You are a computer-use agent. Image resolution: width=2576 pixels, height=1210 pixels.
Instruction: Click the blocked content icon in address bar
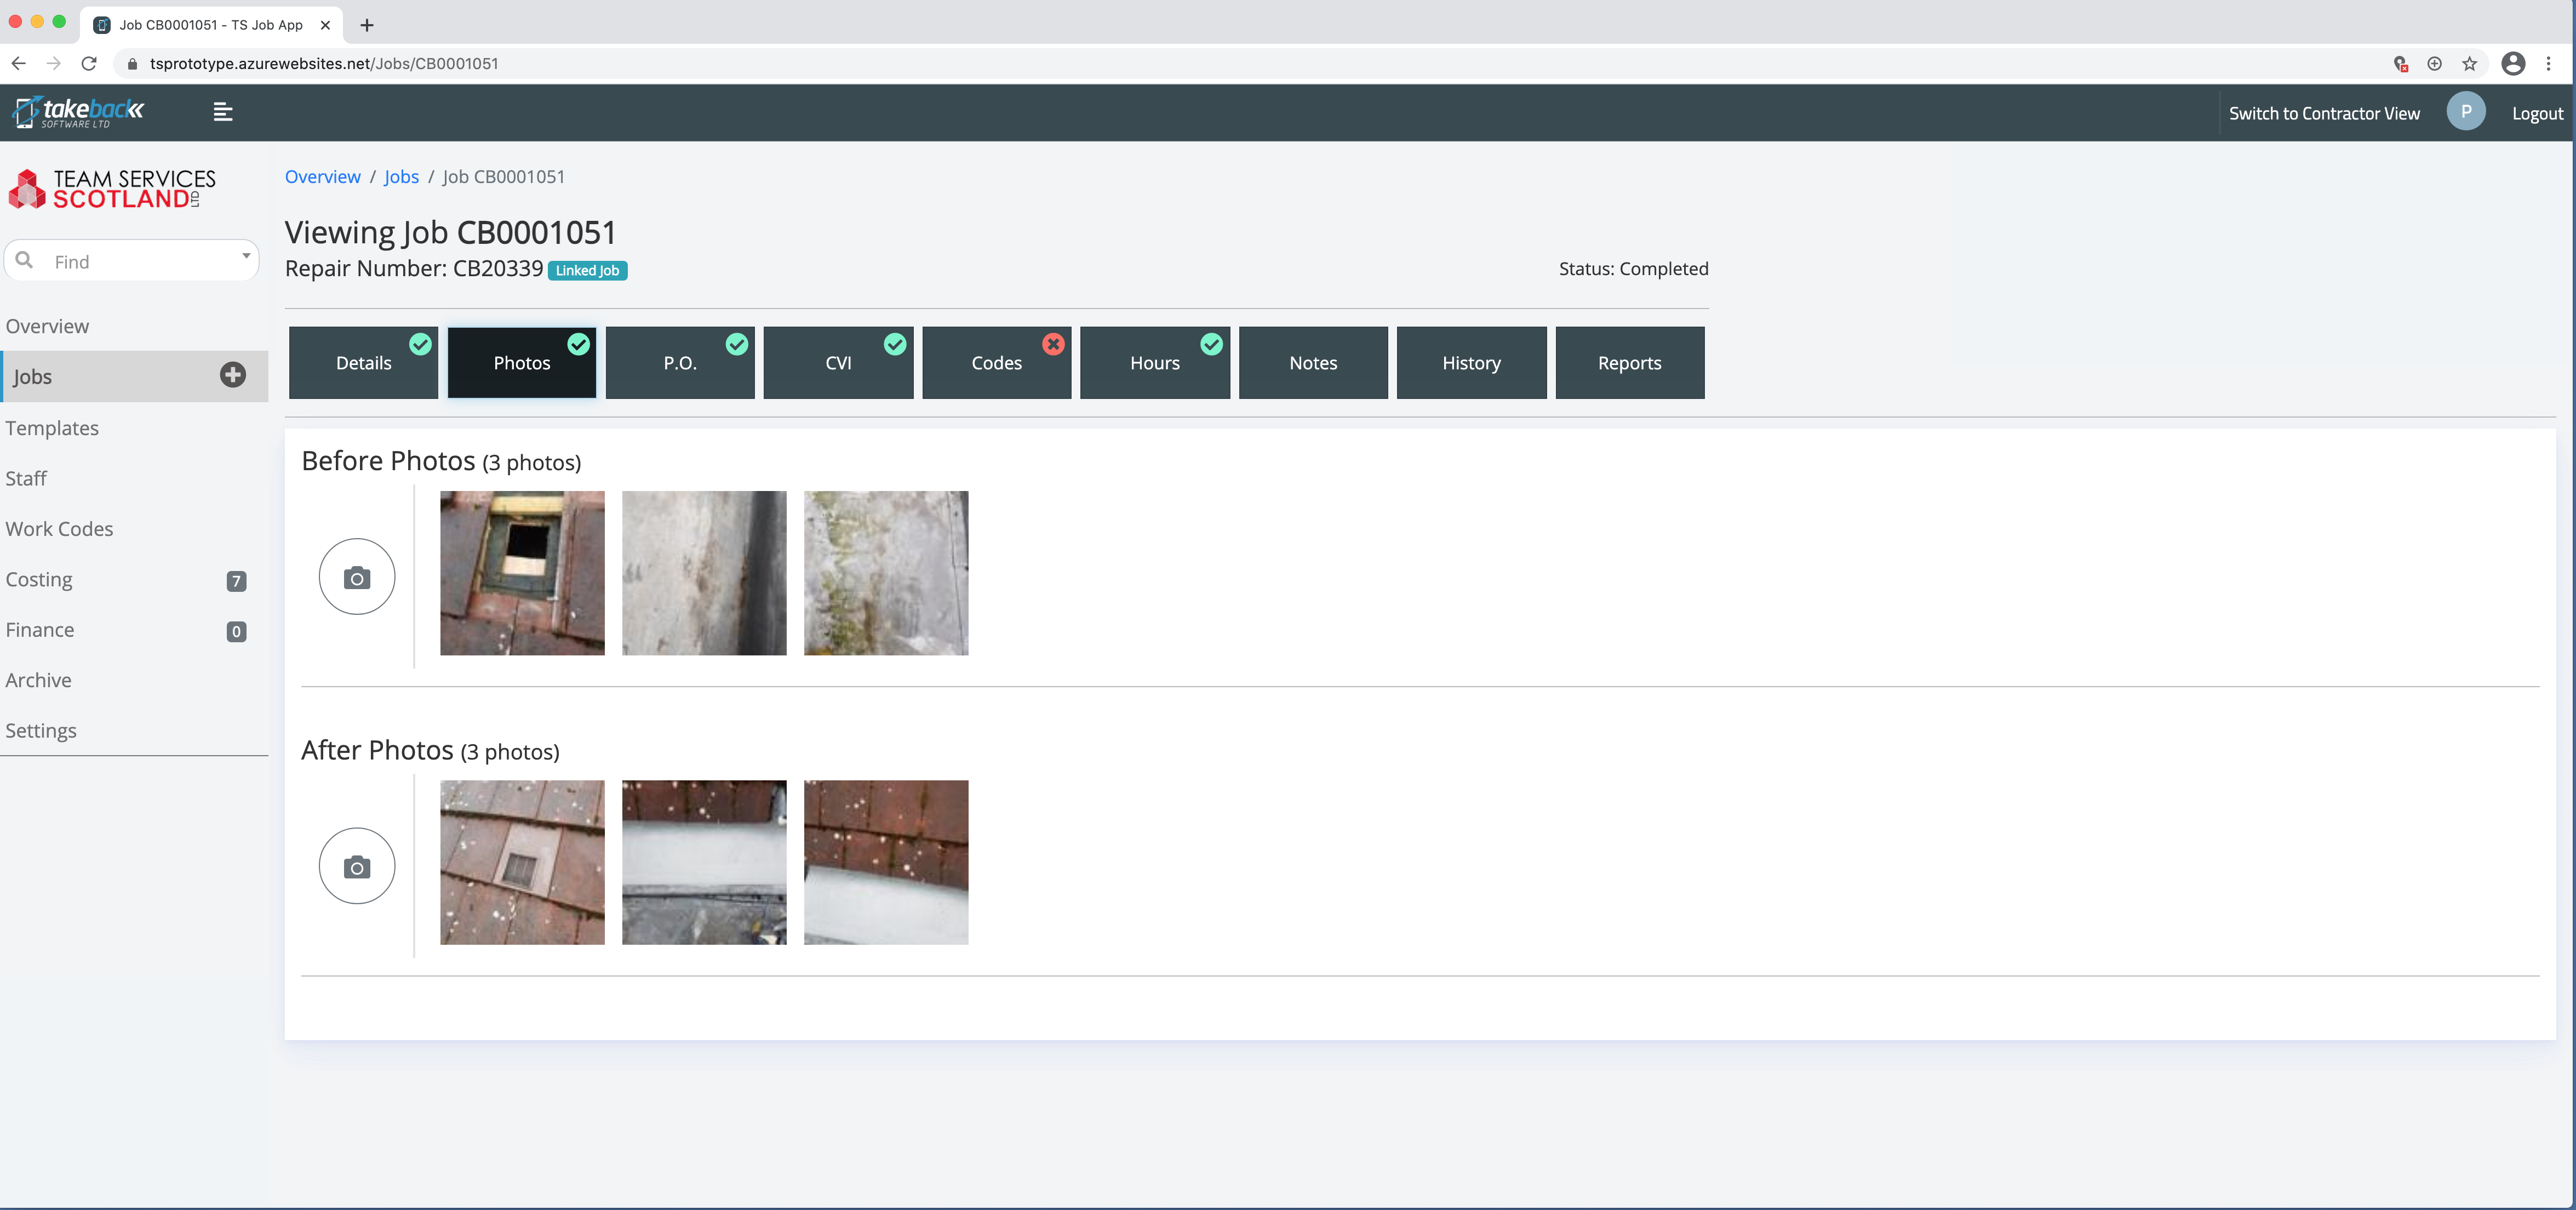[2400, 63]
